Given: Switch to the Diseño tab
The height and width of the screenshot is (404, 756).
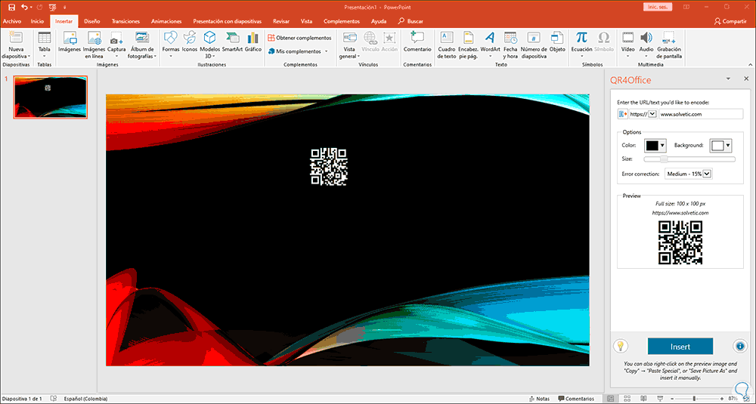Looking at the screenshot, I should [91, 22].
